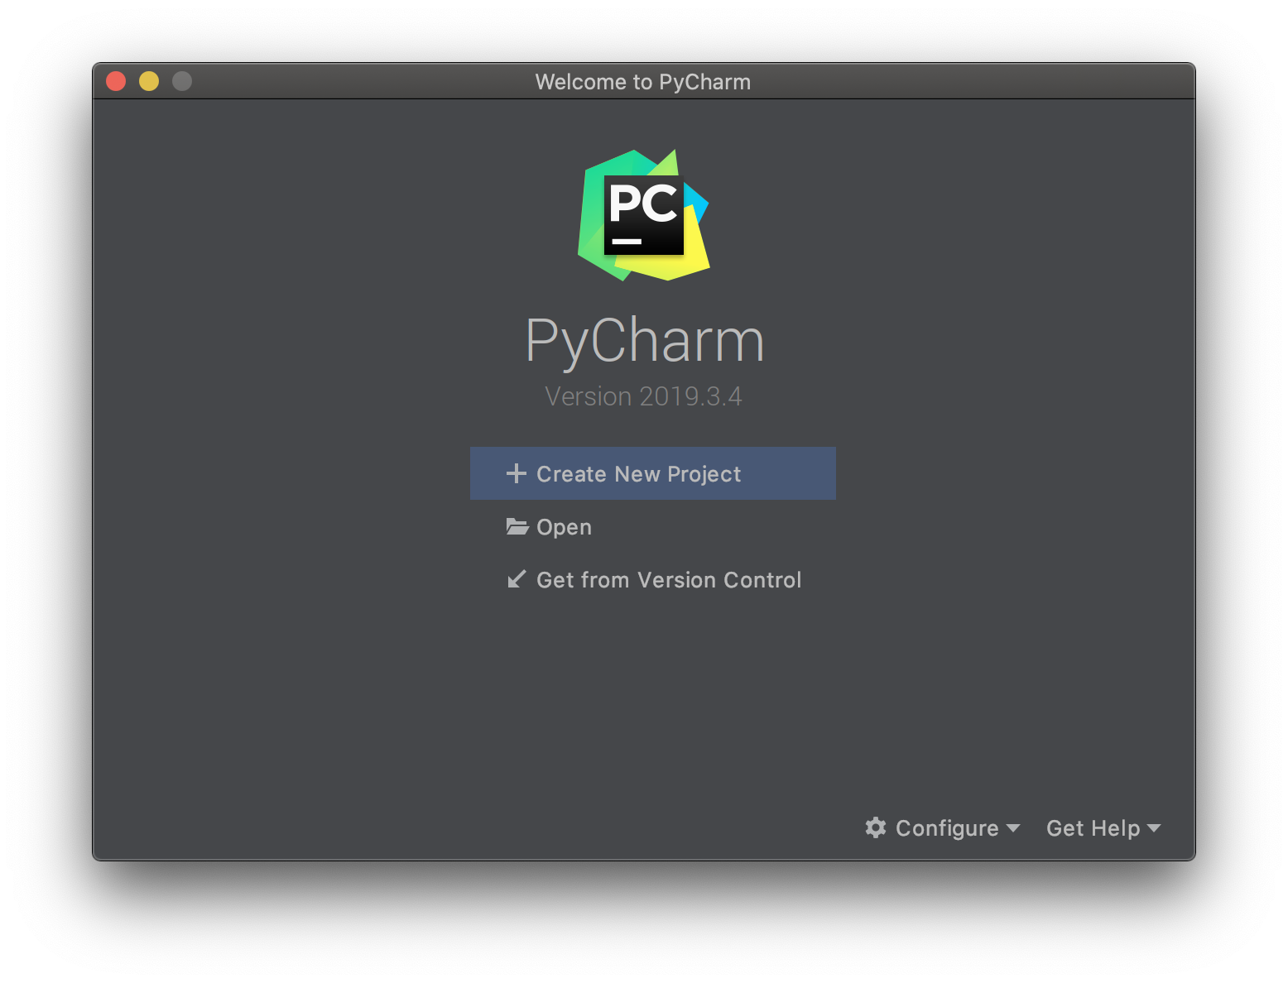Viewport: 1288px width, 983px height.
Task: Click the Welcome to PyCharm title bar
Action: click(643, 81)
